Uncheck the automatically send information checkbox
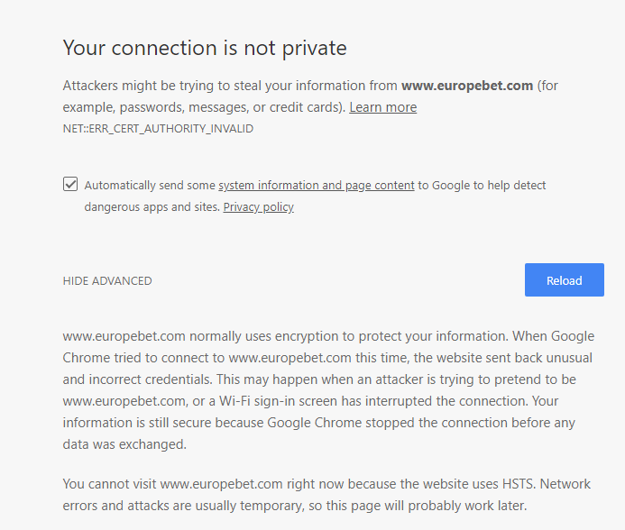 pyautogui.click(x=70, y=185)
